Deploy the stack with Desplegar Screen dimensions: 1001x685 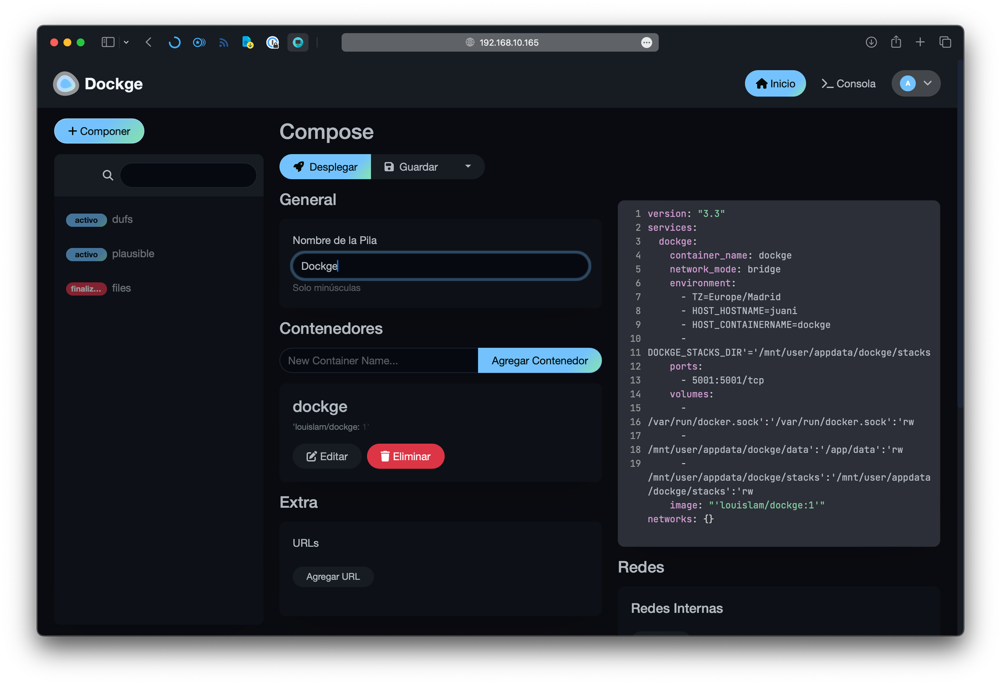(325, 167)
